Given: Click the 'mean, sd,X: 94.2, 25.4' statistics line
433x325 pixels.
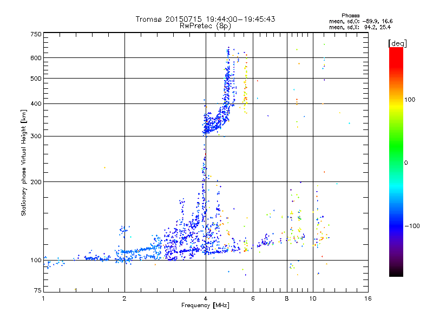Looking at the screenshot, I should pos(360,28).
